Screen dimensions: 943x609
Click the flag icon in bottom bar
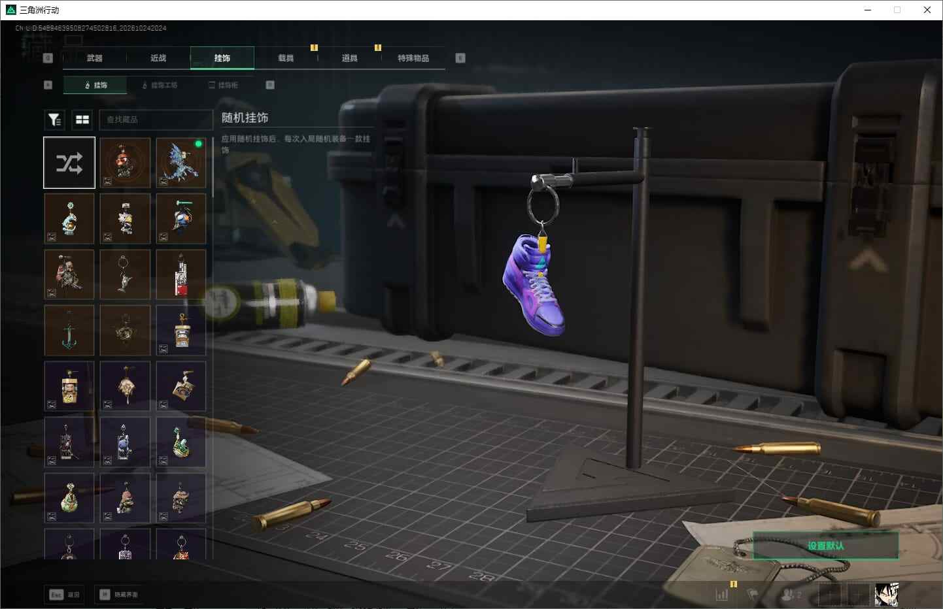point(753,595)
